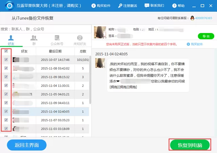The height and width of the screenshot is (153, 217).
Task: Open 注册激活 key option
Action: 127,6
